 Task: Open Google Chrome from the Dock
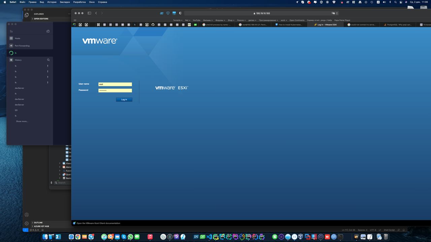[78, 237]
